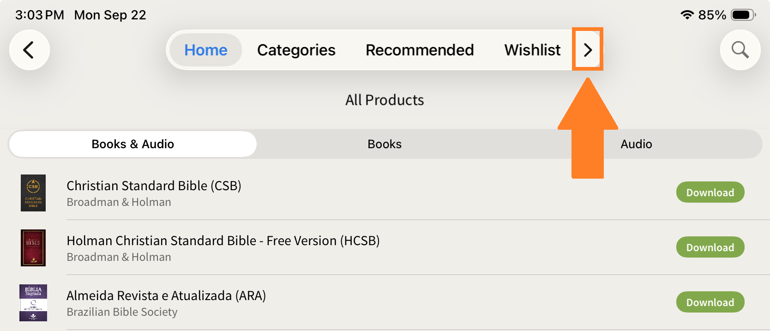Viewport: 770px width, 331px height.
Task: Select the Books & Audio filter segment
Action: pyautogui.click(x=132, y=144)
